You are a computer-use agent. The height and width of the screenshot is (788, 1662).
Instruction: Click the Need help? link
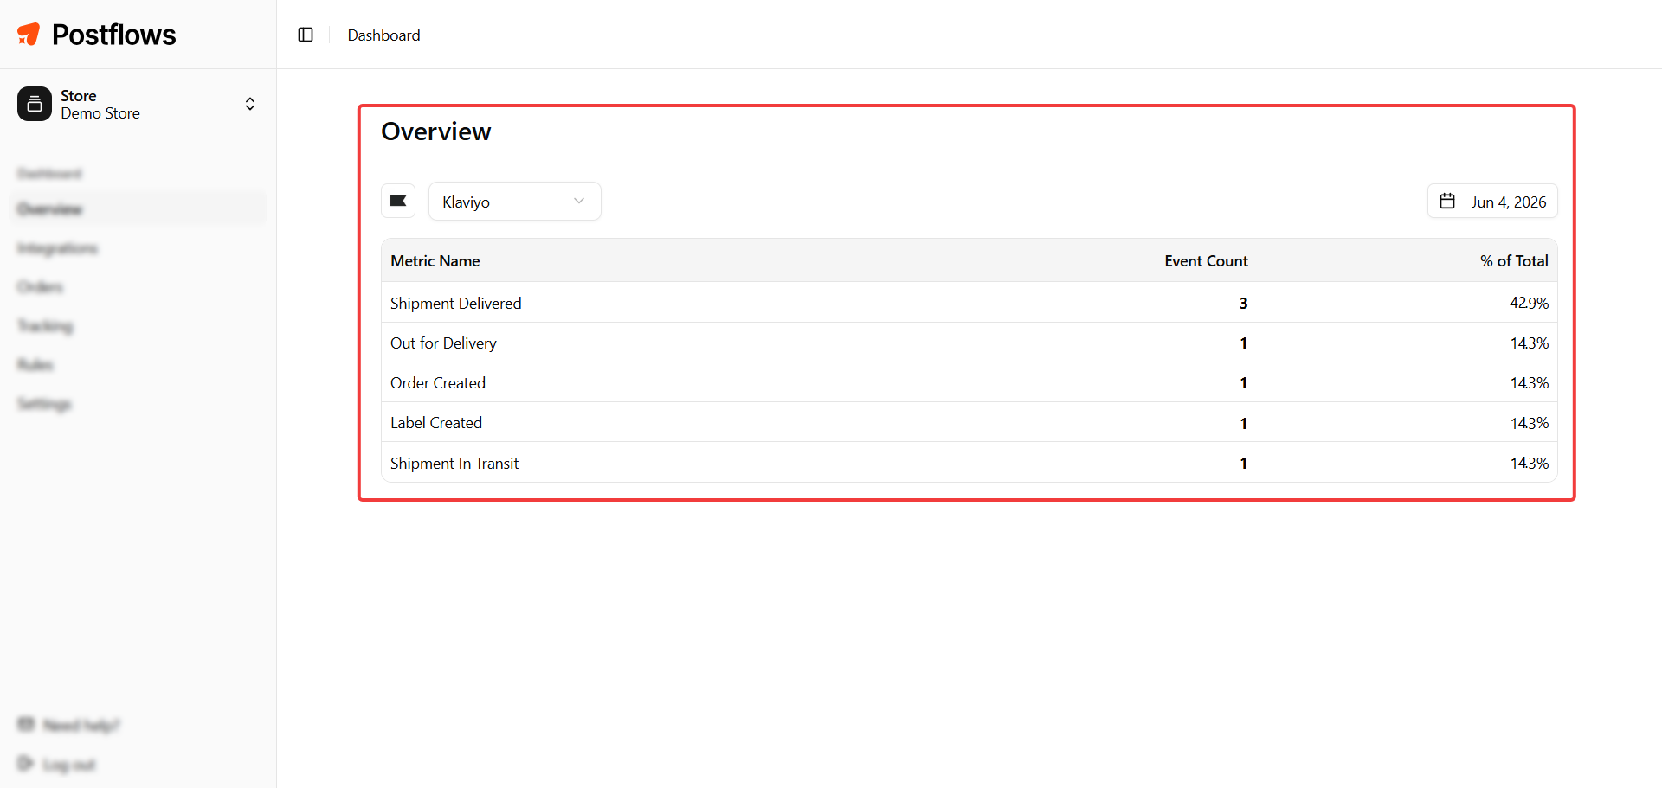pyautogui.click(x=81, y=725)
